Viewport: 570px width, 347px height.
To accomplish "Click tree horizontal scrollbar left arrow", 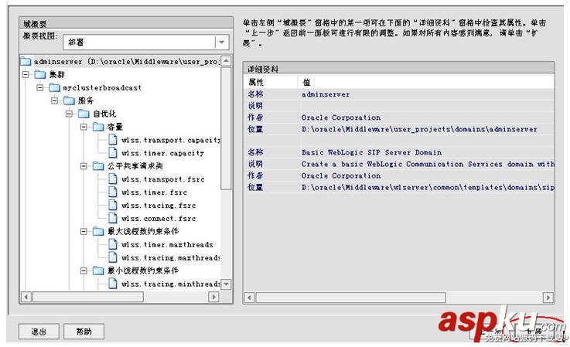I will click(26, 297).
